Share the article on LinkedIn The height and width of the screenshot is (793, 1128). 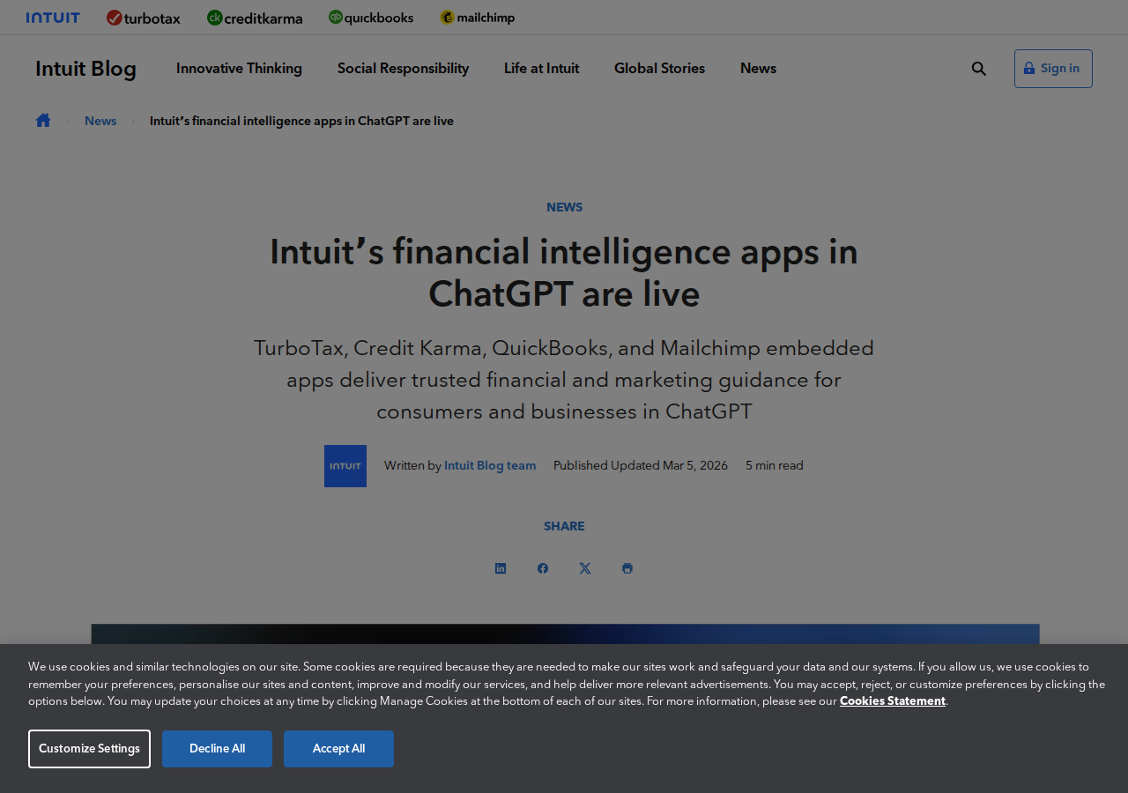click(501, 568)
